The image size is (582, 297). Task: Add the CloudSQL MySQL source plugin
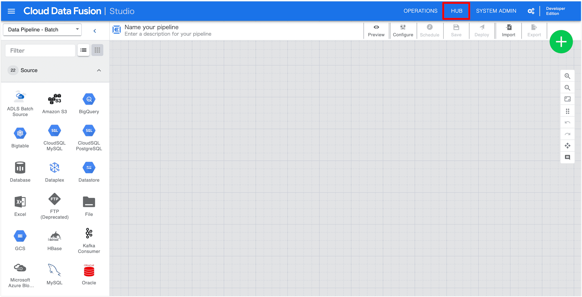[x=54, y=138]
